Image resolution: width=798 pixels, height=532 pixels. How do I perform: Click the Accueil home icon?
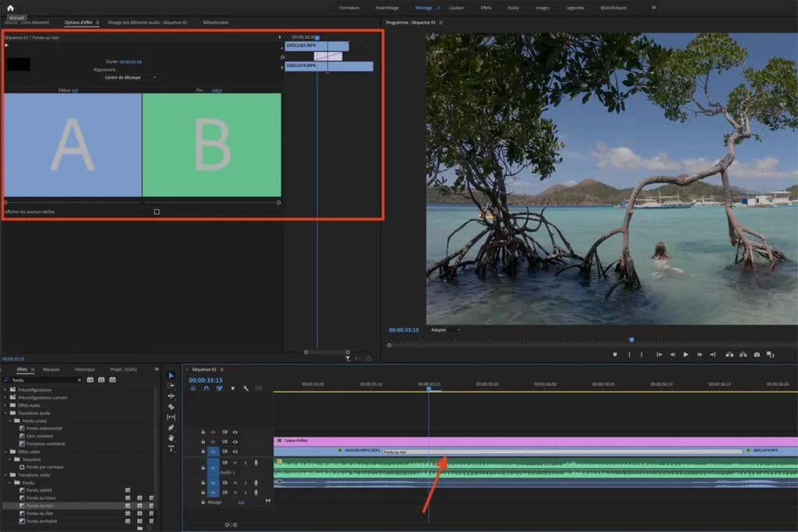(x=10, y=8)
